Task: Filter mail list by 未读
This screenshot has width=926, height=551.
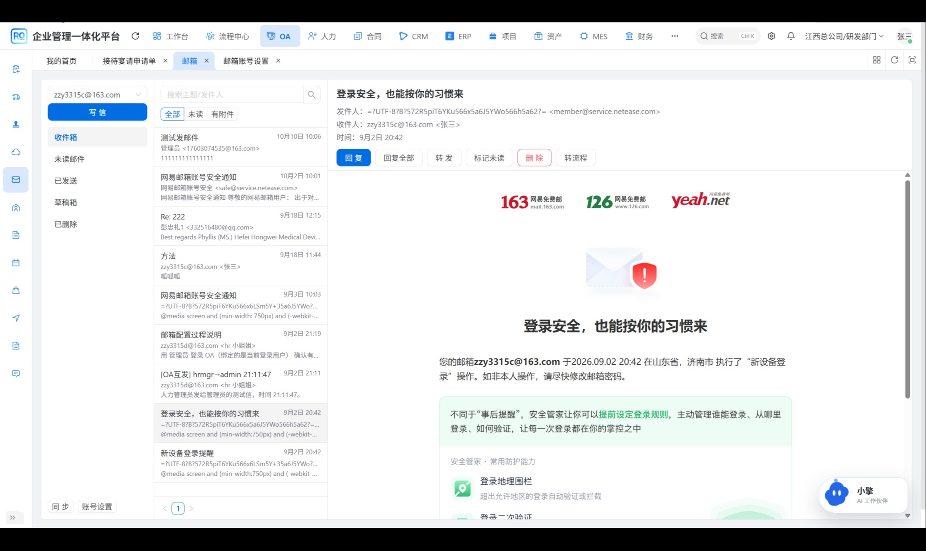Action: (x=195, y=114)
